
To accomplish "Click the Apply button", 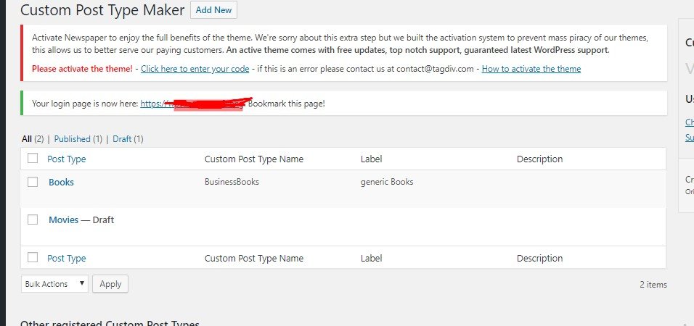I will click(110, 284).
